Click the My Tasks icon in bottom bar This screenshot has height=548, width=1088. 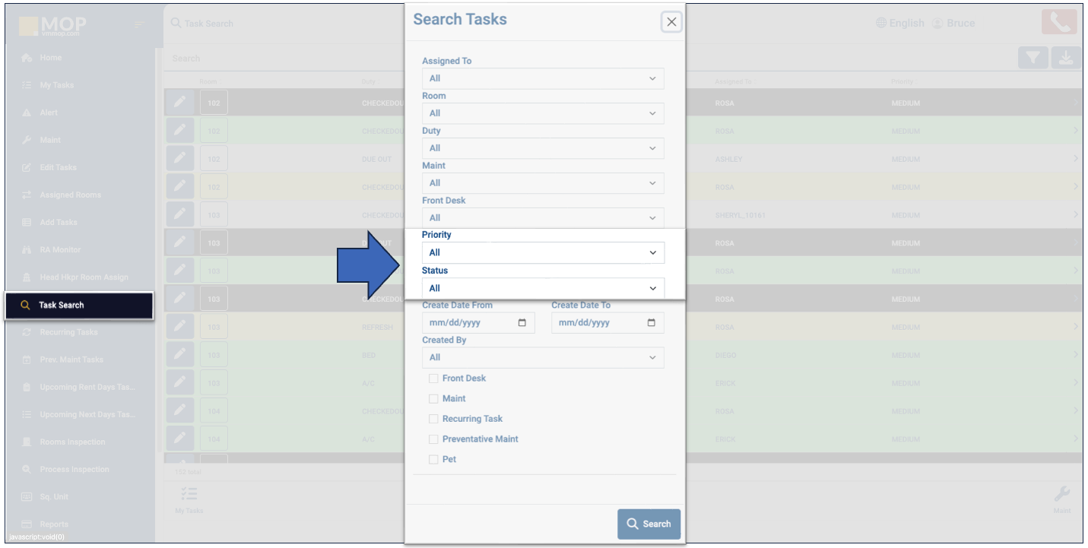[189, 495]
